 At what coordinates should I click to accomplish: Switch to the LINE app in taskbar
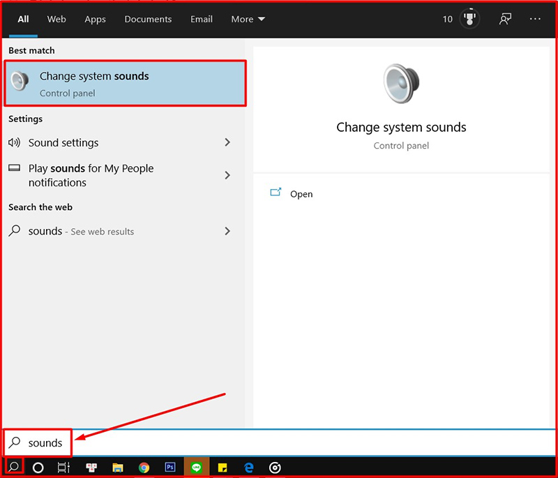[196, 468]
